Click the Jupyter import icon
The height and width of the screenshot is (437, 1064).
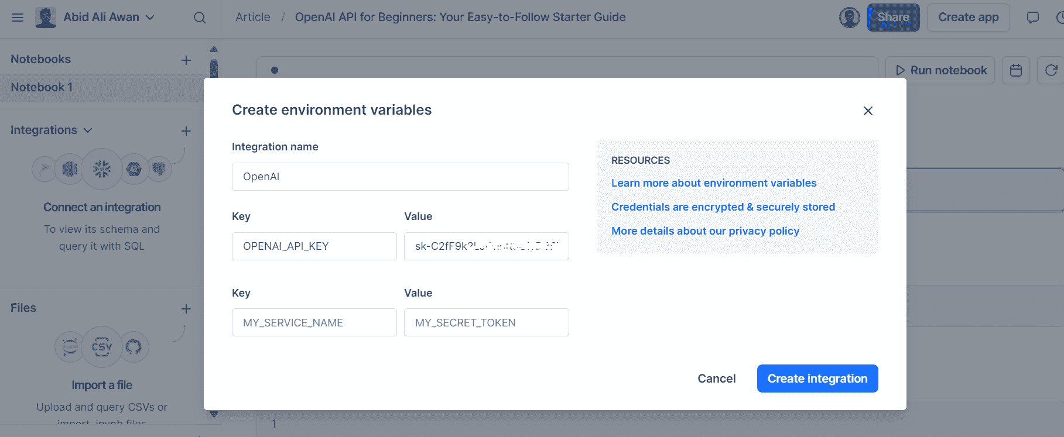(x=70, y=347)
